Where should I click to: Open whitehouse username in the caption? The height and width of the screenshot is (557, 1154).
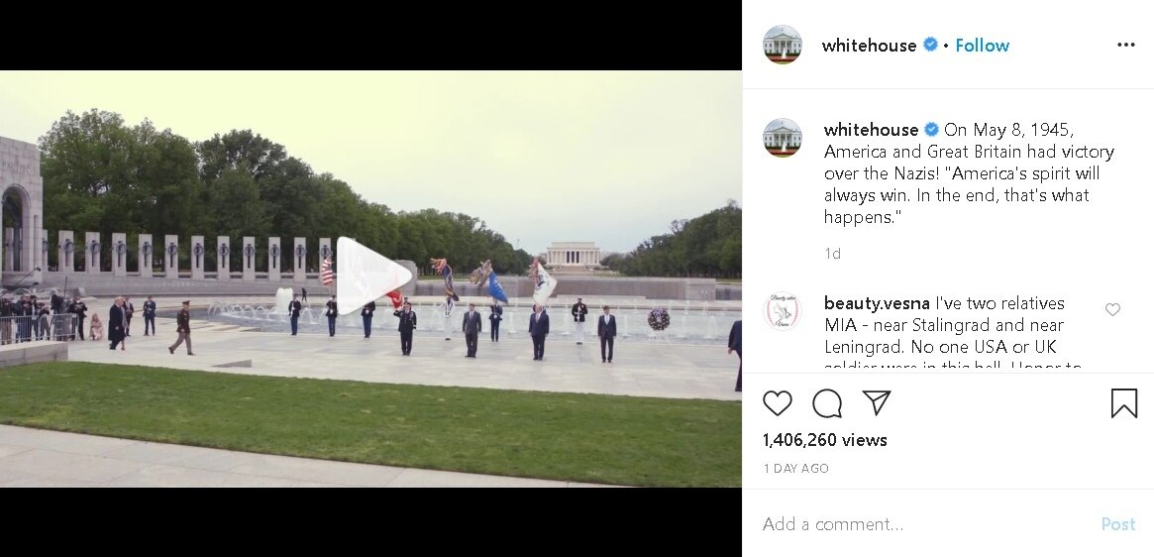point(871,130)
